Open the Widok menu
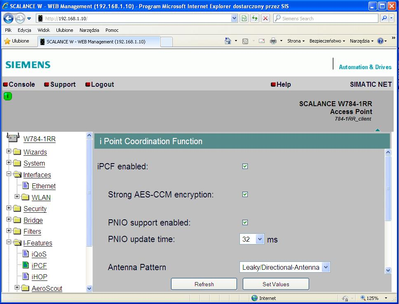The image size is (399, 304). click(x=44, y=30)
